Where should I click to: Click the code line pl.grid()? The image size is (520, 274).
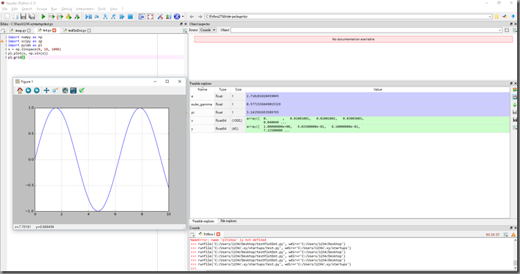pos(17,57)
